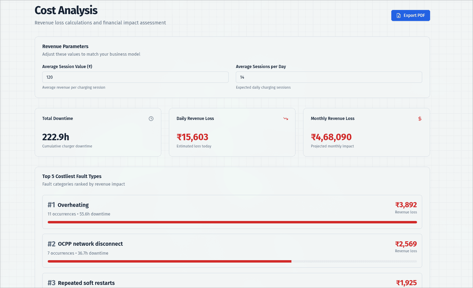Click the 222.9h total downtime value

click(x=56, y=137)
